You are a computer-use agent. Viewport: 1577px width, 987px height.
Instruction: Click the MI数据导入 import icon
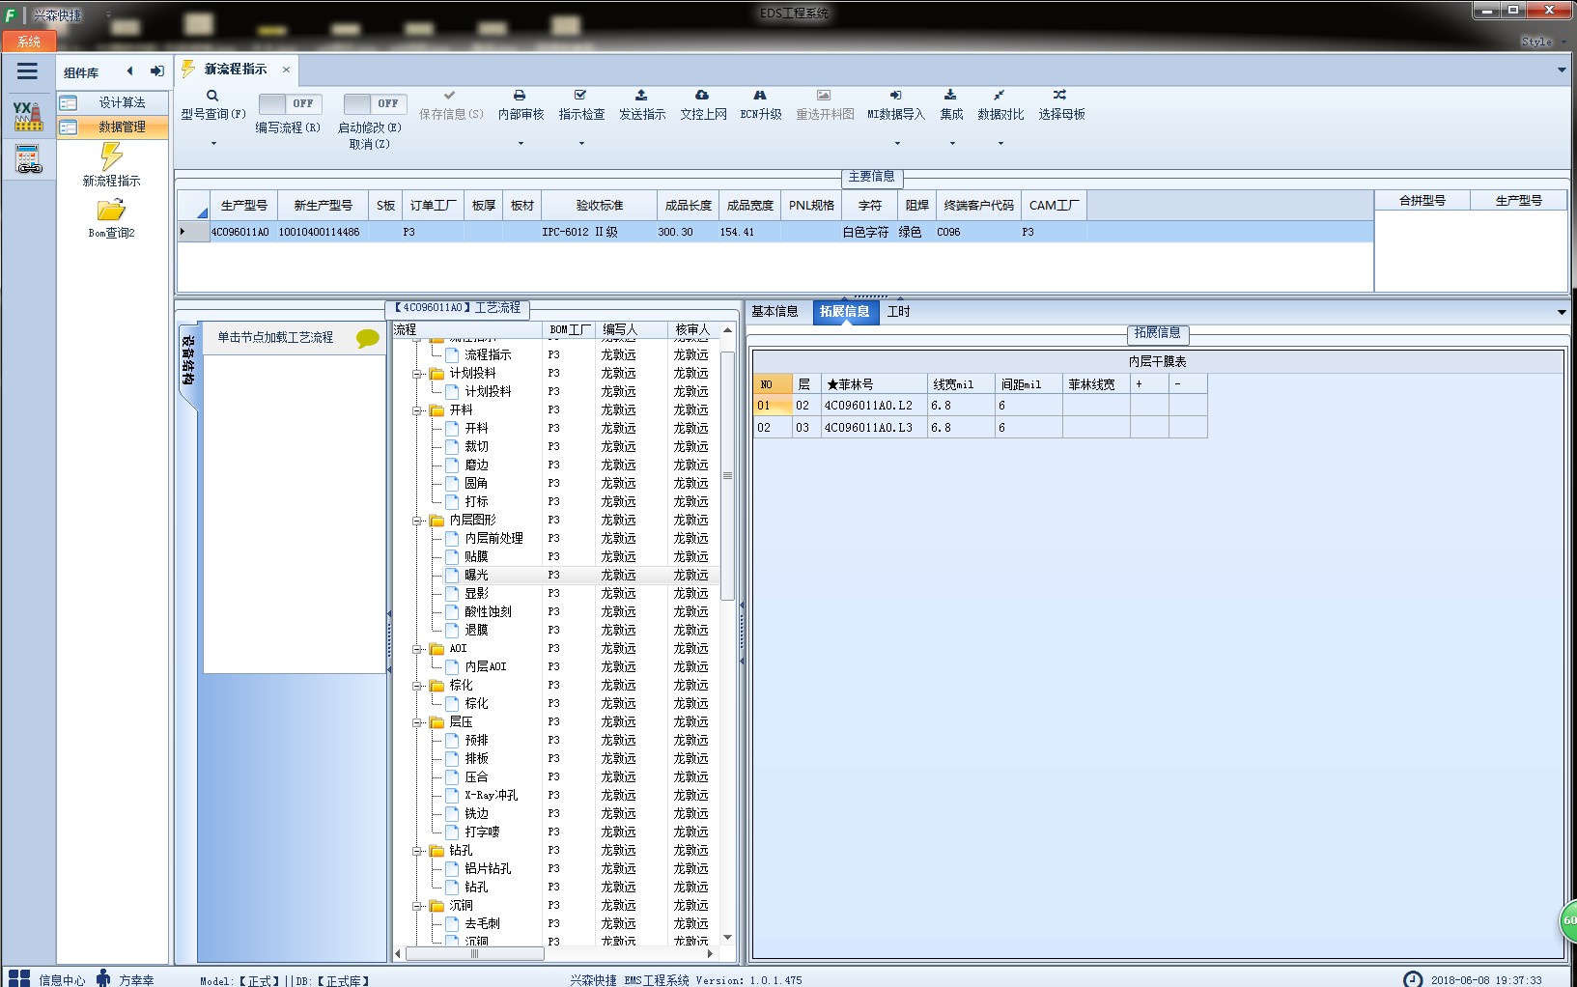[895, 96]
